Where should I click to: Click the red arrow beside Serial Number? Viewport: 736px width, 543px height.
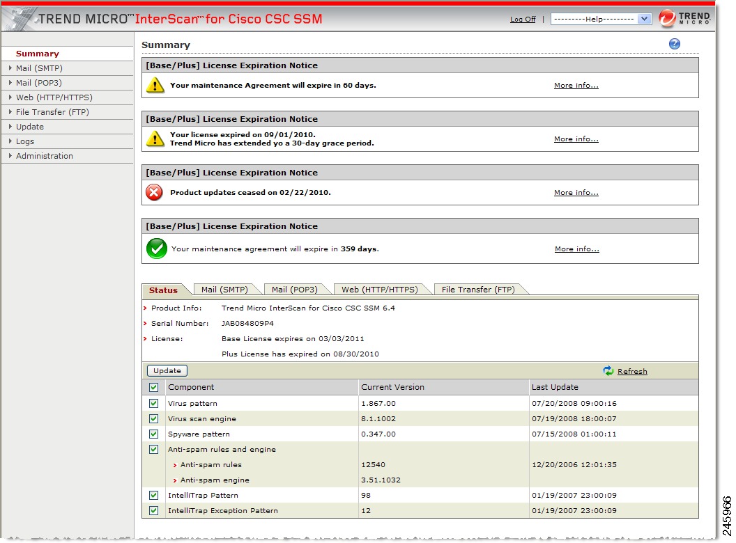145,324
